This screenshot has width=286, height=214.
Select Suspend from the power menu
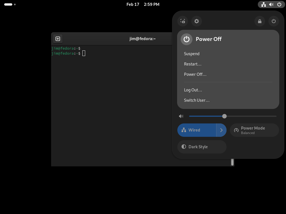pos(228,54)
